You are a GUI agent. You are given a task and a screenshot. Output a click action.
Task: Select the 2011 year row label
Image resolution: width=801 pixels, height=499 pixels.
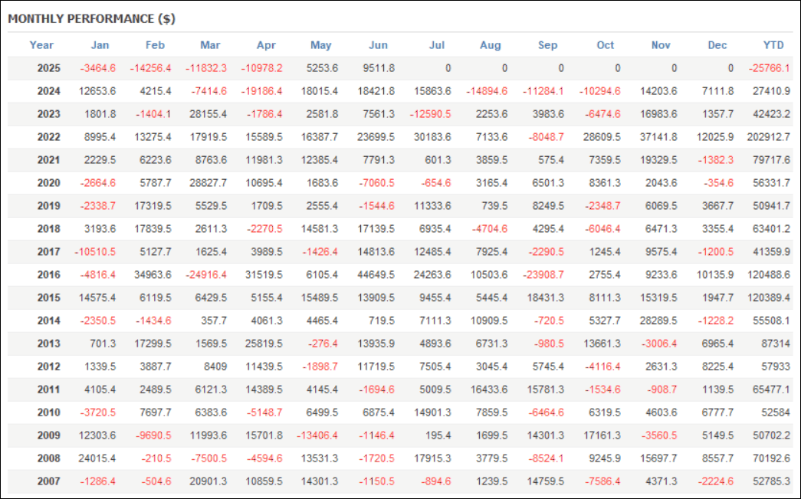(x=48, y=390)
